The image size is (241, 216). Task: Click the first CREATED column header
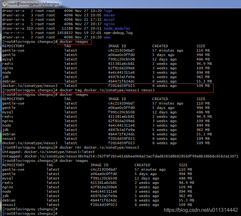[160, 46]
